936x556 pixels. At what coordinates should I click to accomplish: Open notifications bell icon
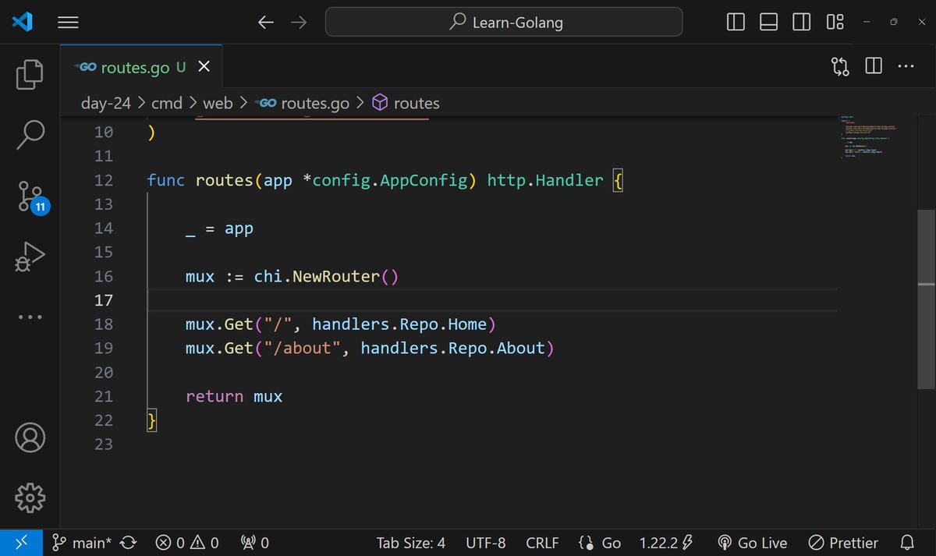tap(908, 543)
